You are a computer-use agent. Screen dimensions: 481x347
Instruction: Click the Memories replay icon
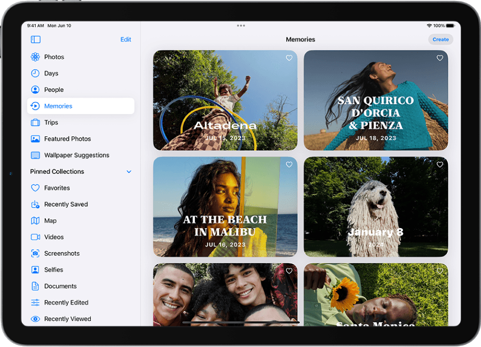coord(35,106)
